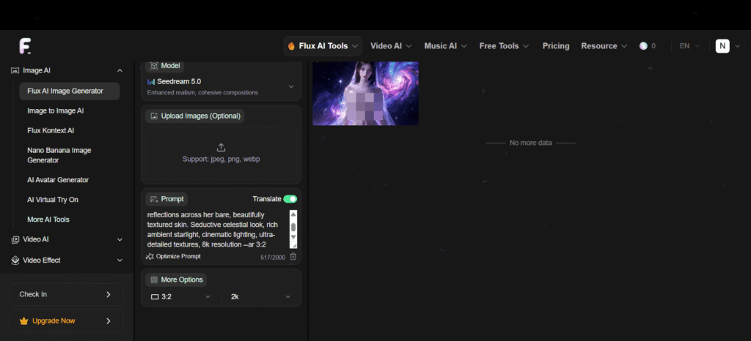Open the 2k resolution dropdown

260,296
